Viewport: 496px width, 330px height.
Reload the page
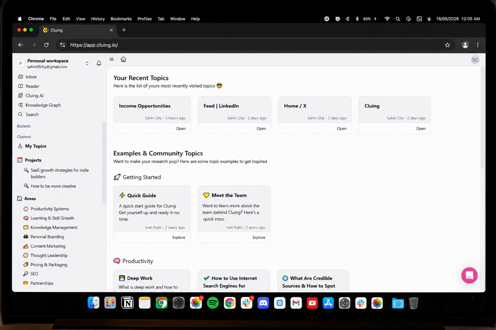click(46, 45)
